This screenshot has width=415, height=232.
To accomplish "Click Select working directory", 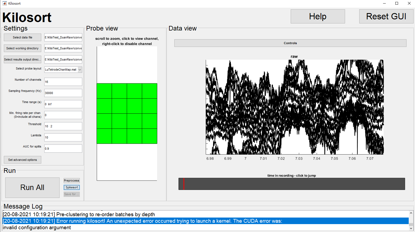I will tap(22, 48).
